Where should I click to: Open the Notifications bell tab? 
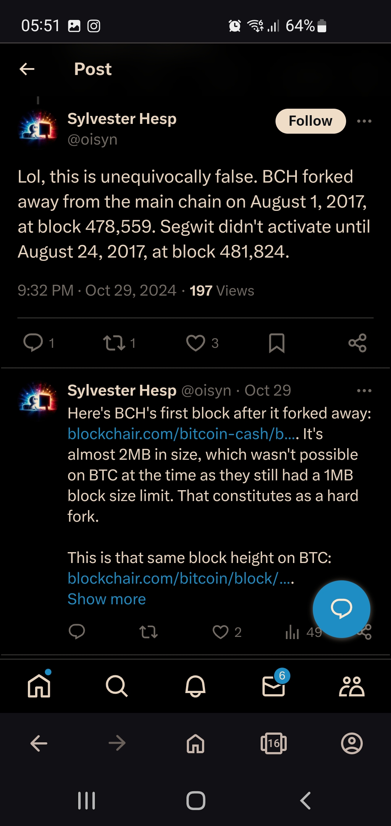195,686
